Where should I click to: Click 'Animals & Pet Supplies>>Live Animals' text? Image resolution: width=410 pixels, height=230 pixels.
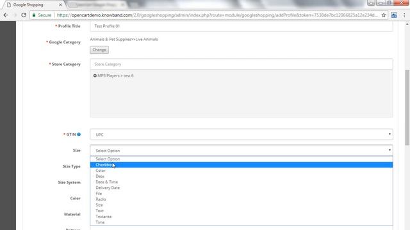click(x=124, y=40)
